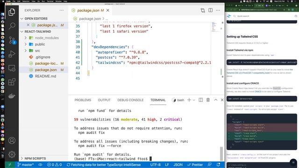Select the bash terminal shell label
The image size is (299, 168).
click(178, 100)
